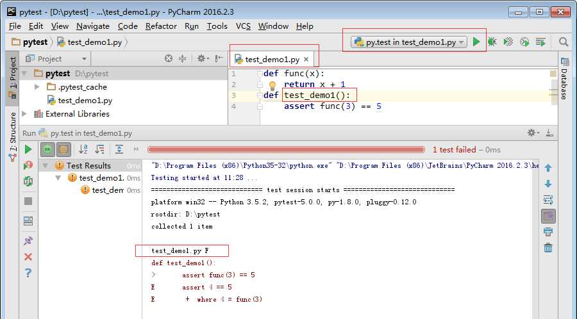Image resolution: width=577 pixels, height=319 pixels.
Task: Open the Tools menu
Action: coord(217,26)
